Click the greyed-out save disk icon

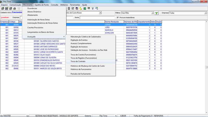19,9
